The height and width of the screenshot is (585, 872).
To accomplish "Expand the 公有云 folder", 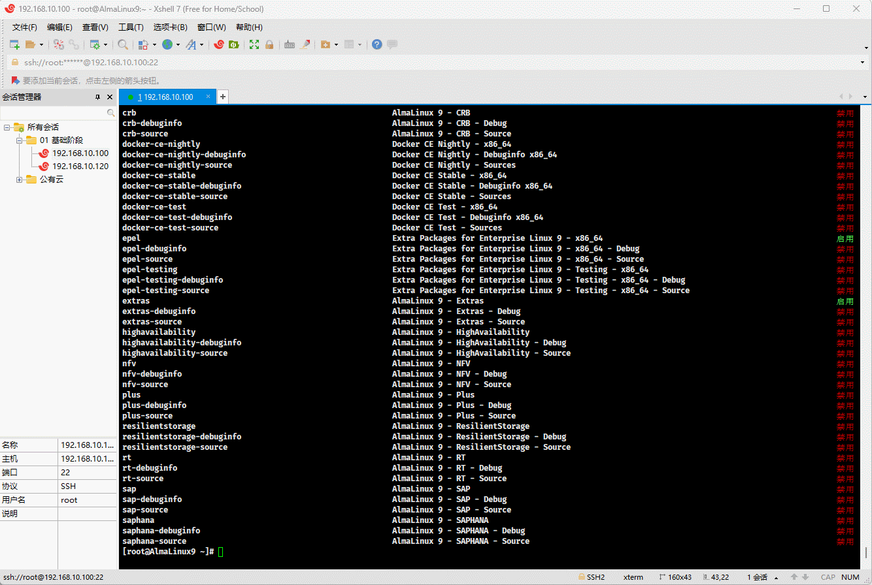I will [20, 180].
